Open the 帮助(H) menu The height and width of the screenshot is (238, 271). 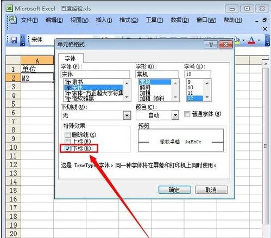click(x=233, y=20)
